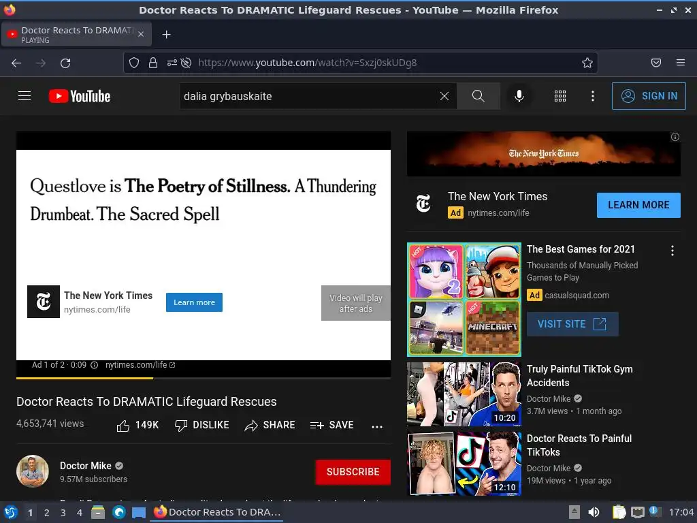
Task: Start voice search with the microphone icon
Action: 519,96
